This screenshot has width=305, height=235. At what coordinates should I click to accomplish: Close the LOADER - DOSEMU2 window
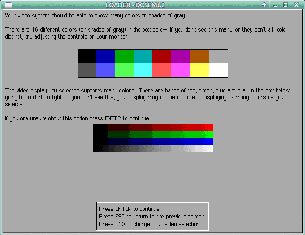(x=296, y=5)
